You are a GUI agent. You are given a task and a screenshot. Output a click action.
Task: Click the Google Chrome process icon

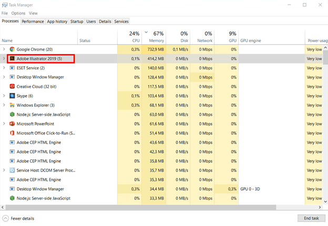point(12,49)
